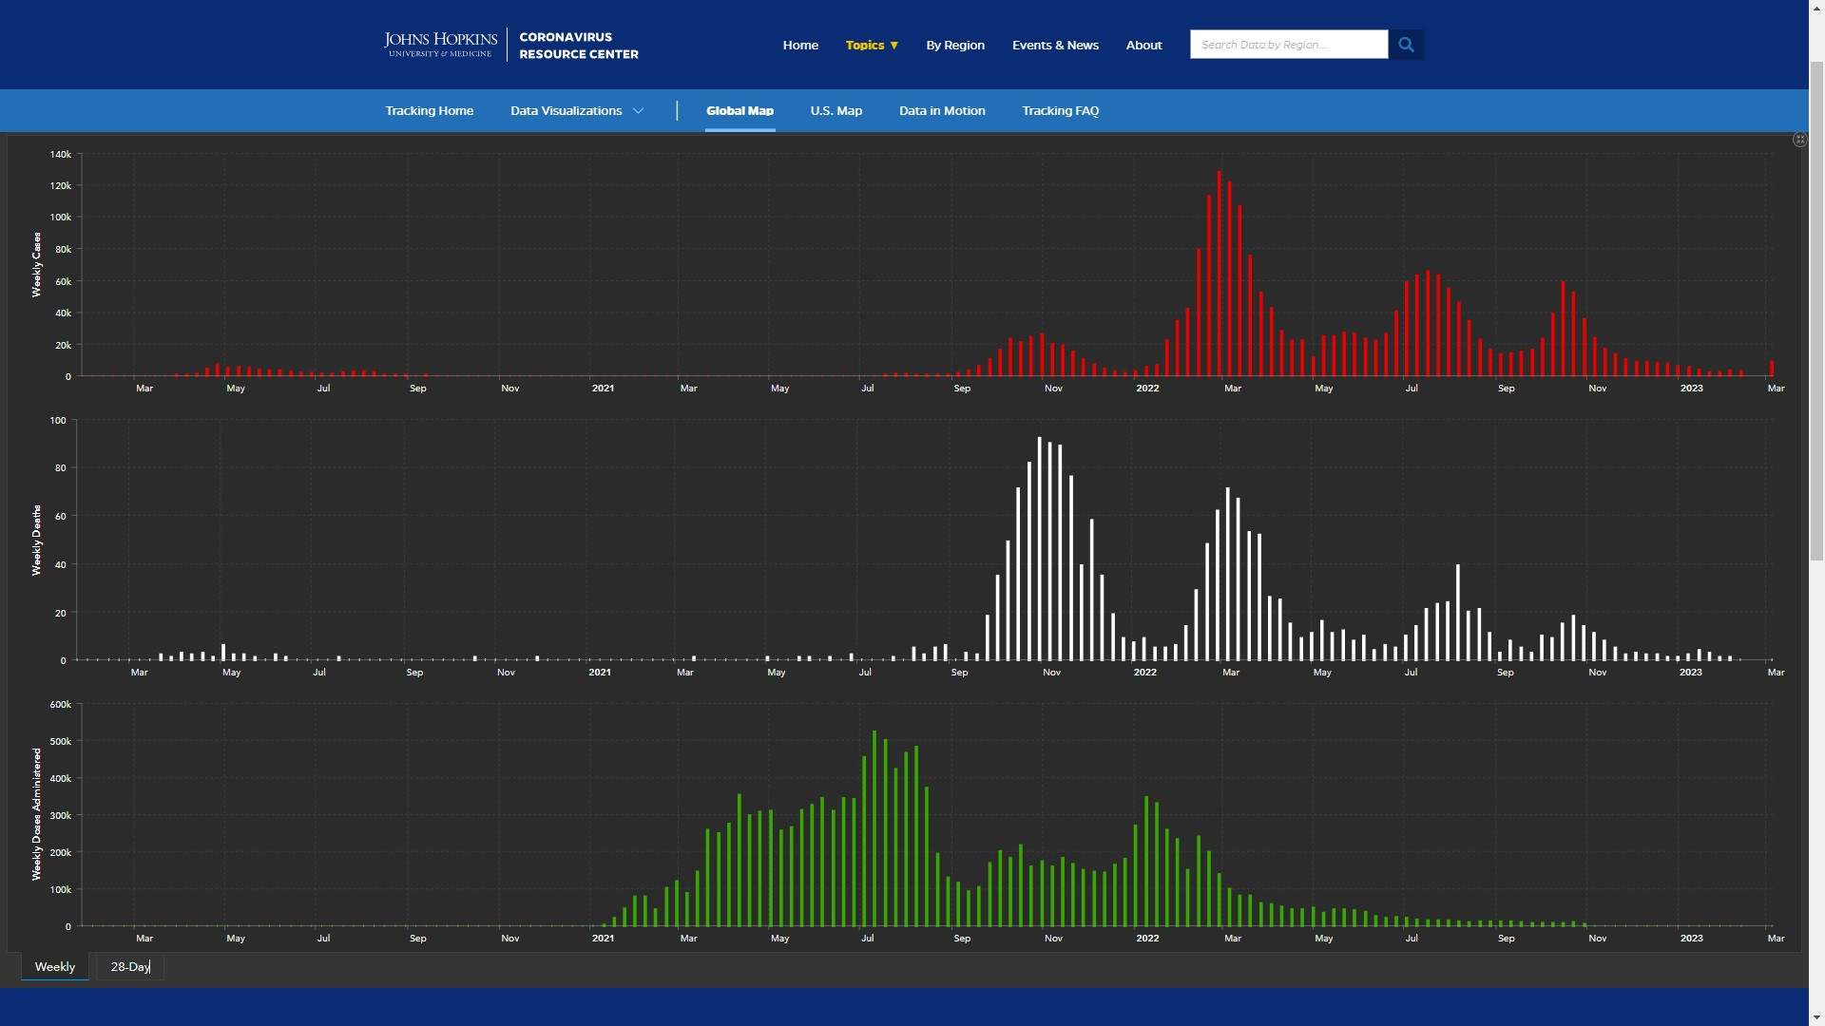Viewport: 1825px width, 1026px height.
Task: Click the magnifier search icon button
Action: pyautogui.click(x=1406, y=45)
